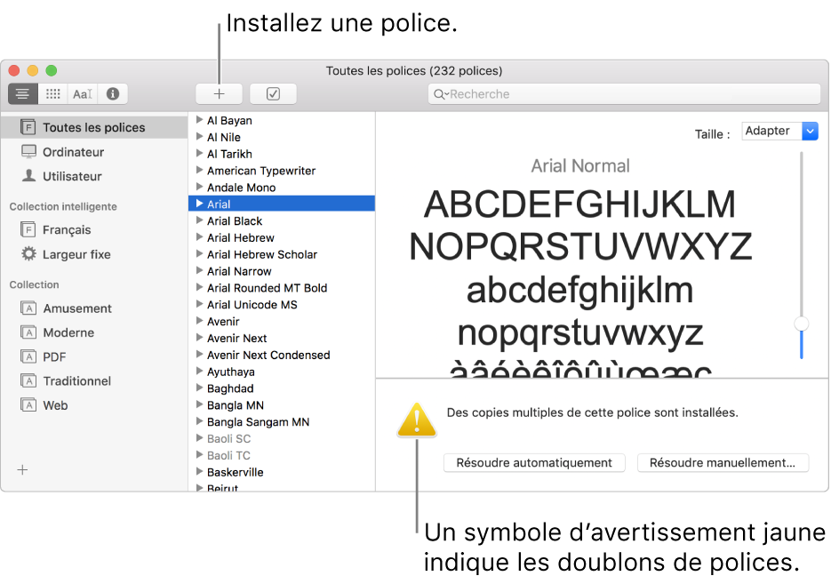Image resolution: width=831 pixels, height=584 pixels.
Task: Click the Toutes les polices folder icon
Action: coord(28,126)
